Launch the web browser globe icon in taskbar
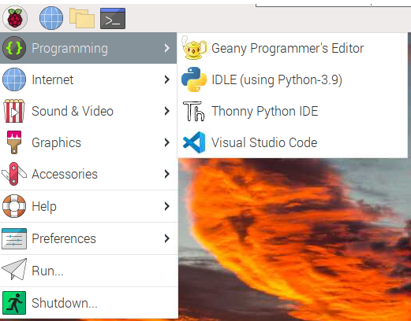Screen dimensions: 411x321 coord(51,18)
